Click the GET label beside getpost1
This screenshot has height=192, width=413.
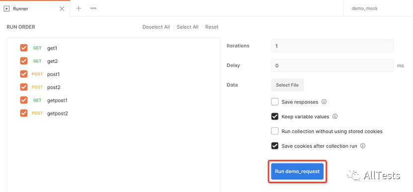(37, 100)
